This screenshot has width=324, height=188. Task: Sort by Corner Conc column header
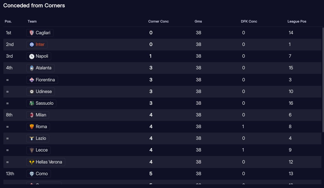coord(158,21)
